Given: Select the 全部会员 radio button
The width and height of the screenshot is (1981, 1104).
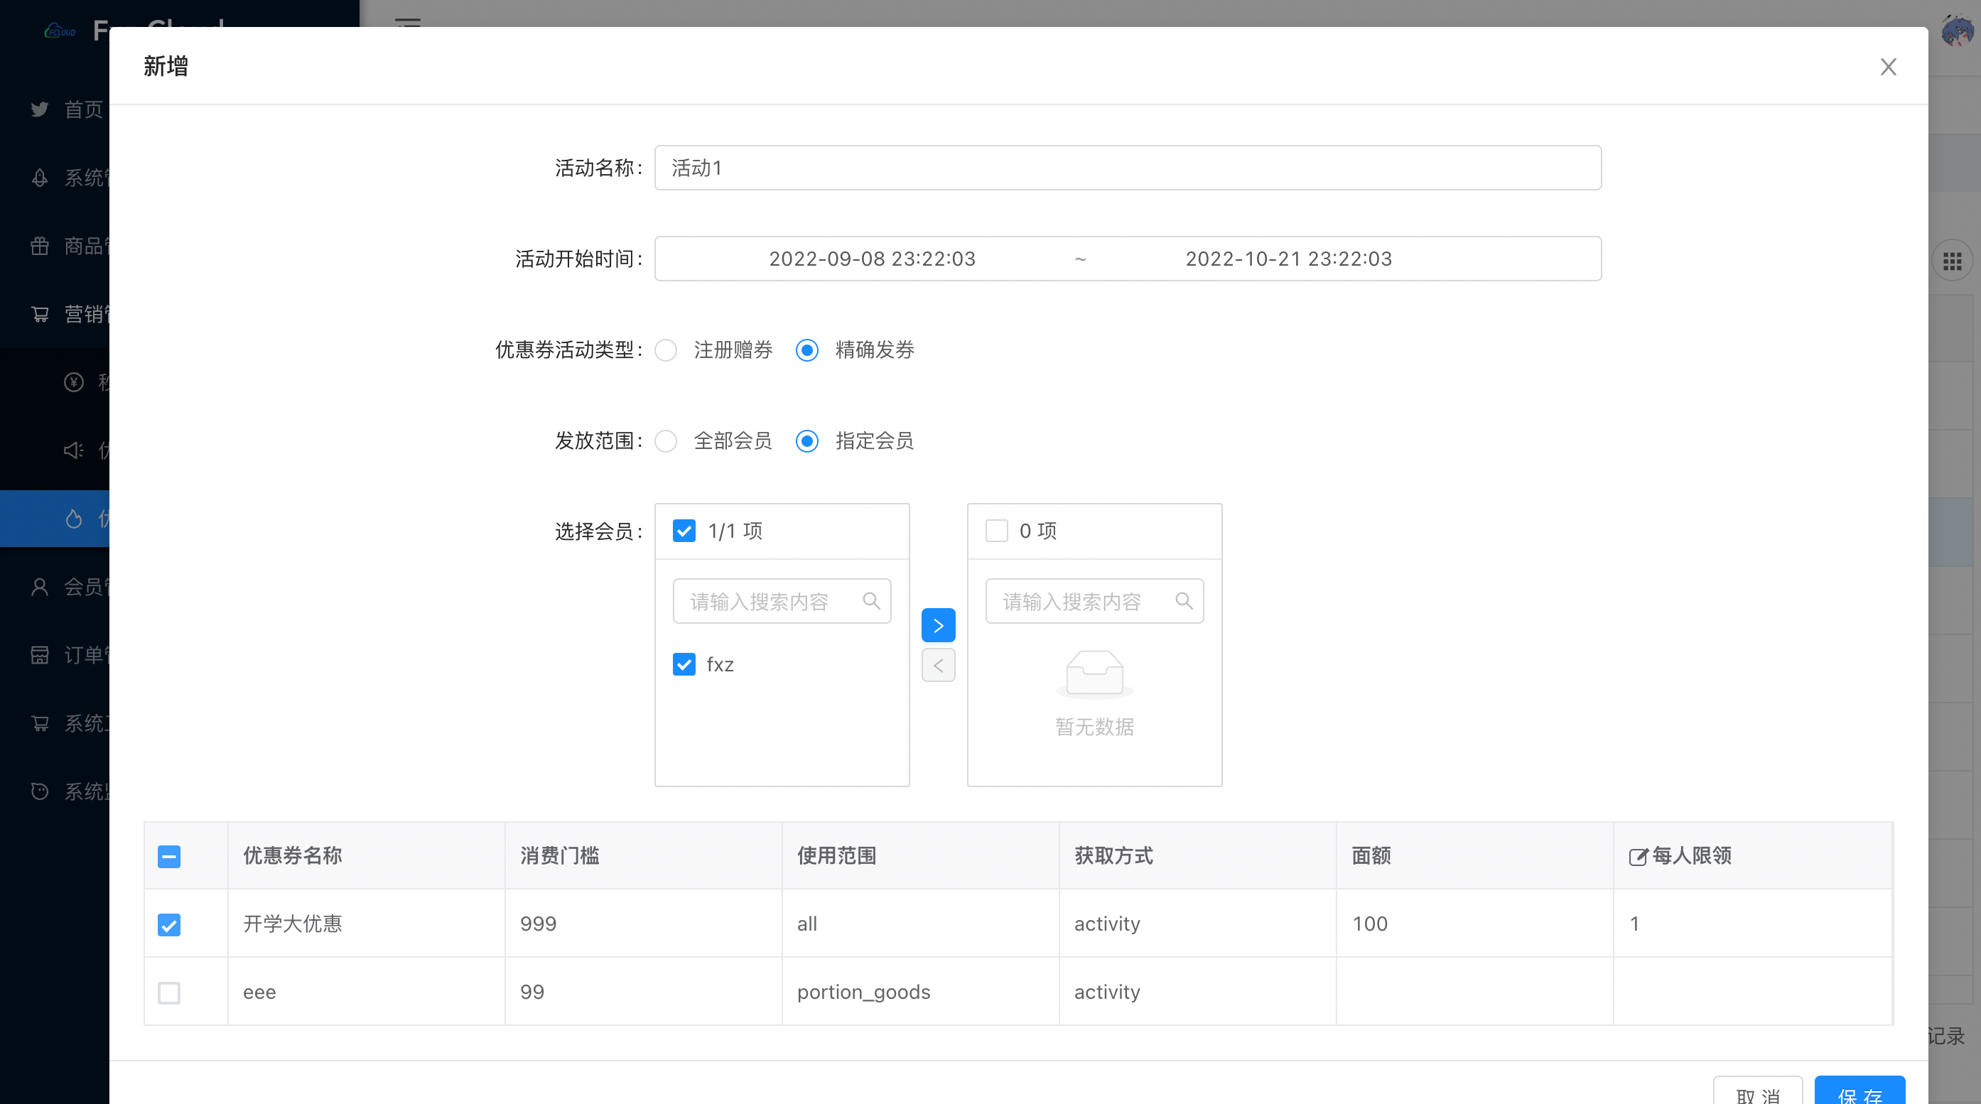Looking at the screenshot, I should click(666, 441).
